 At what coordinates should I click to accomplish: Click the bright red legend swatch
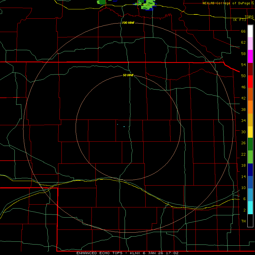[250, 82]
